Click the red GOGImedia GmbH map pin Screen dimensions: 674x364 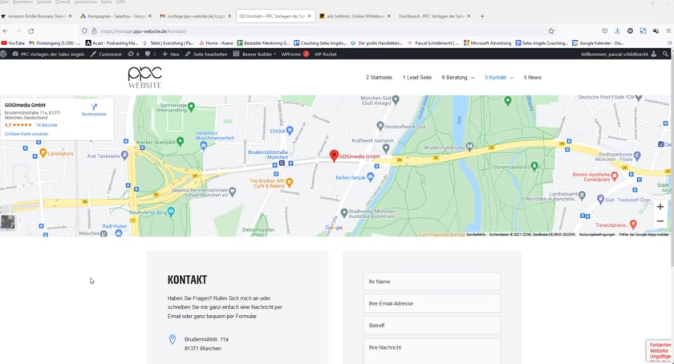tap(334, 155)
